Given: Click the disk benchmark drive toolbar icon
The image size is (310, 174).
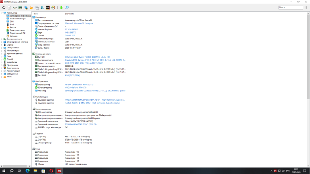Looking at the screenshot, I should point(15,8).
